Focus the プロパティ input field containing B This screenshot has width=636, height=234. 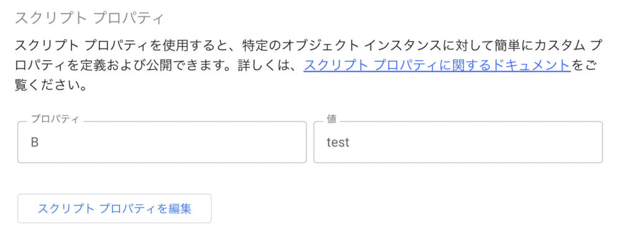162,142
